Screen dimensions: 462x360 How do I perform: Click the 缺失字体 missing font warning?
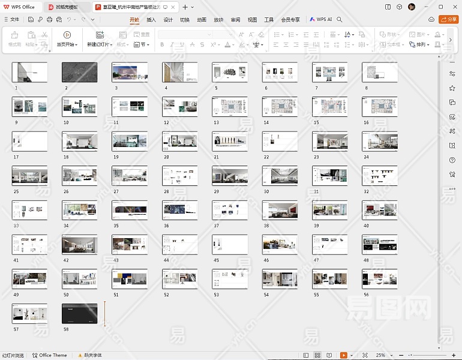pos(89,355)
